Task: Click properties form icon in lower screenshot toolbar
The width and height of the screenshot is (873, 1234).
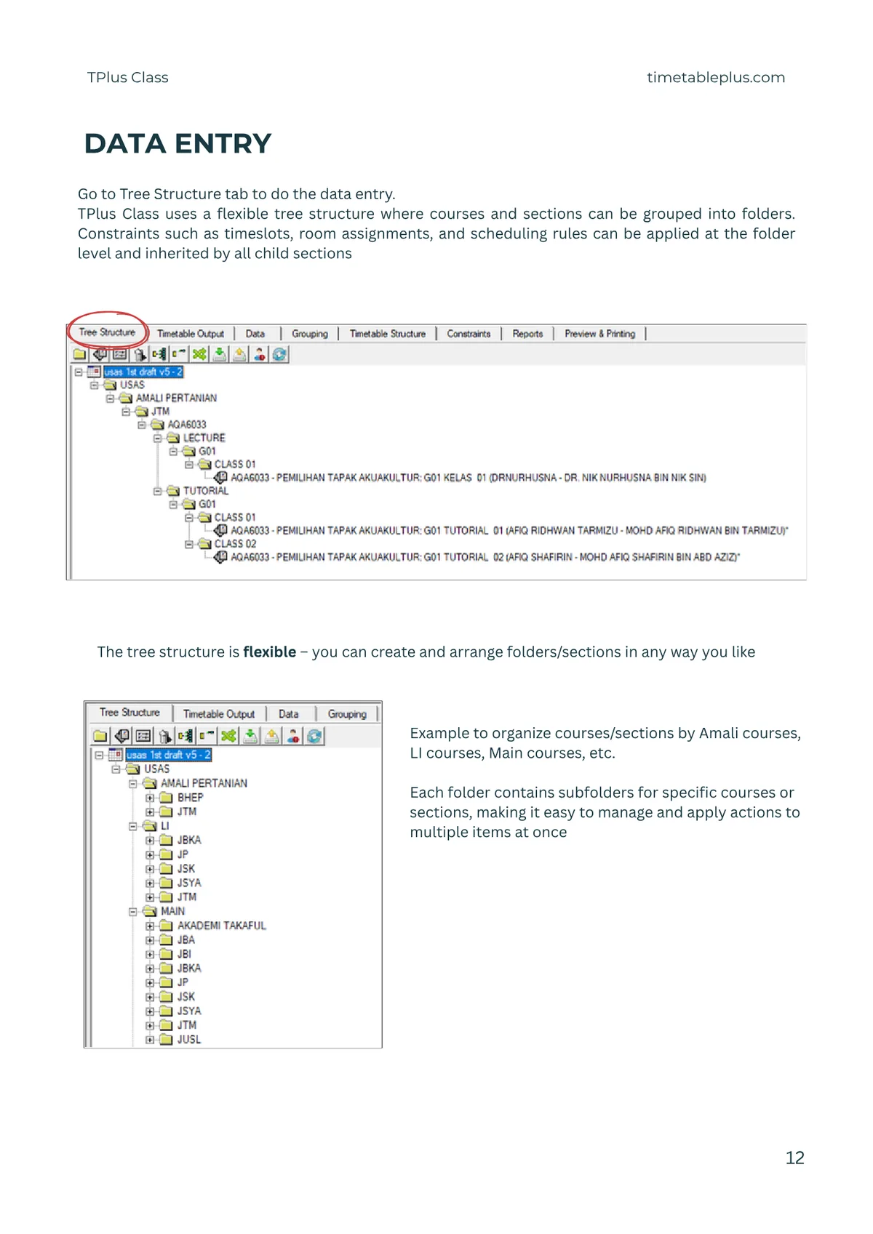Action: click(143, 736)
